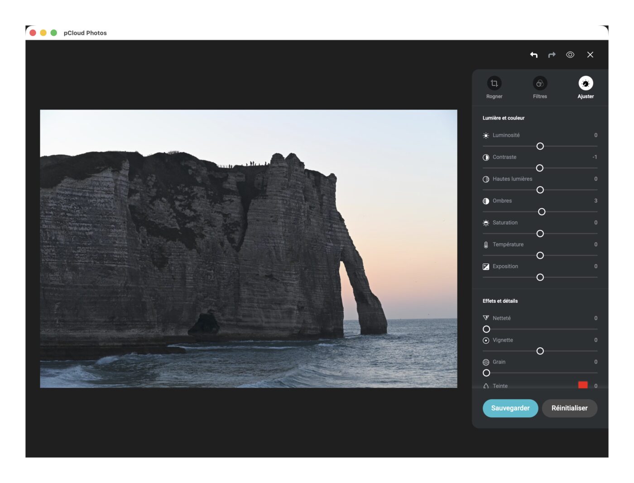Click the Température thermometer icon
634x483 pixels.
[486, 245]
